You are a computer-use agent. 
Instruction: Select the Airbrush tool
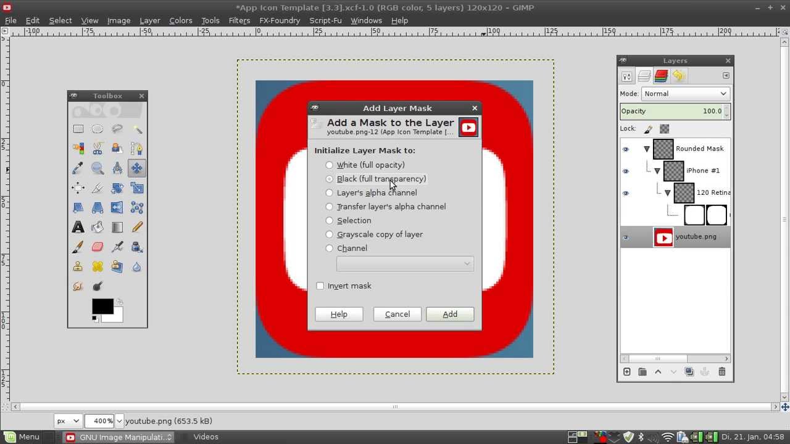117,247
